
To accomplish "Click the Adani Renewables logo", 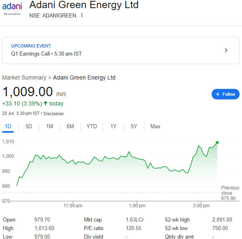I will click(x=12, y=9).
